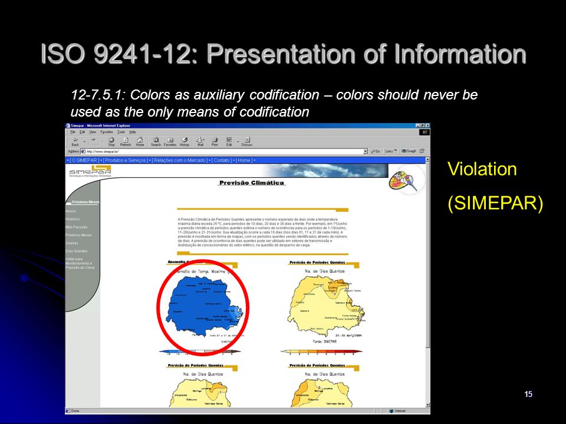
Task: Open the Avisos sidebar link
Action: [x=71, y=211]
